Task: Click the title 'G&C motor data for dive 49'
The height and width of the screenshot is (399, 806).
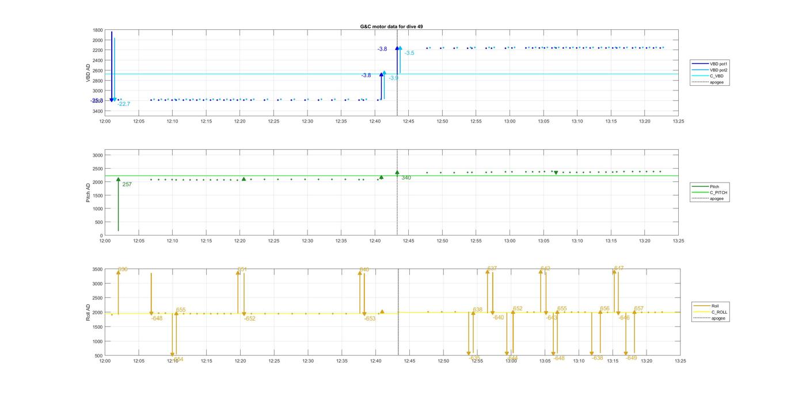Action: [391, 26]
